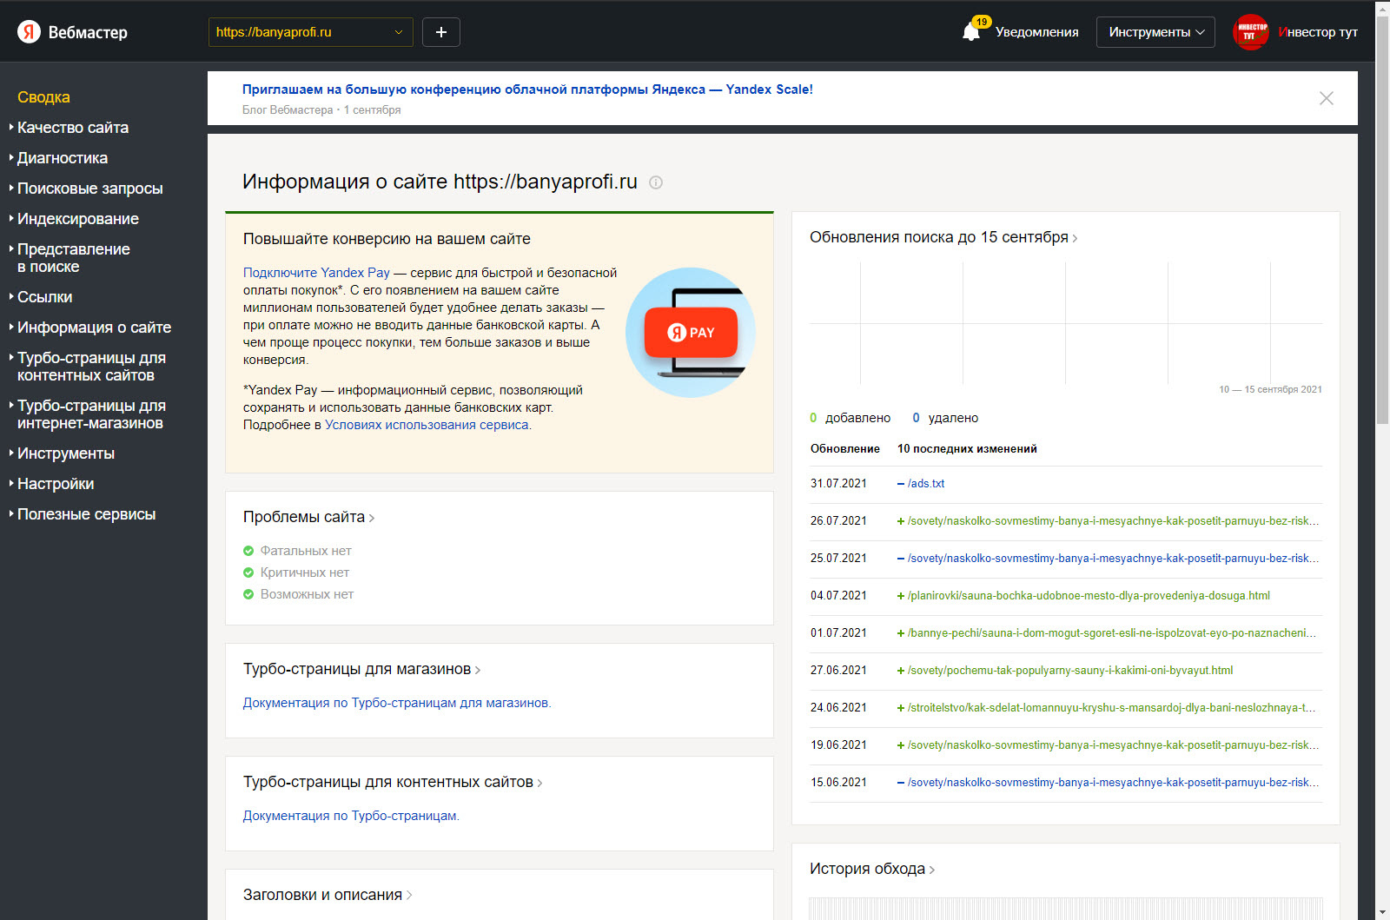Click green check icon beside Критичных нет
Screen dimensions: 1390x920
[248, 573]
